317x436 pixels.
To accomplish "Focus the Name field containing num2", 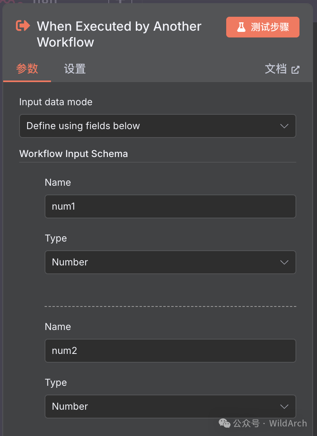I will (x=170, y=351).
